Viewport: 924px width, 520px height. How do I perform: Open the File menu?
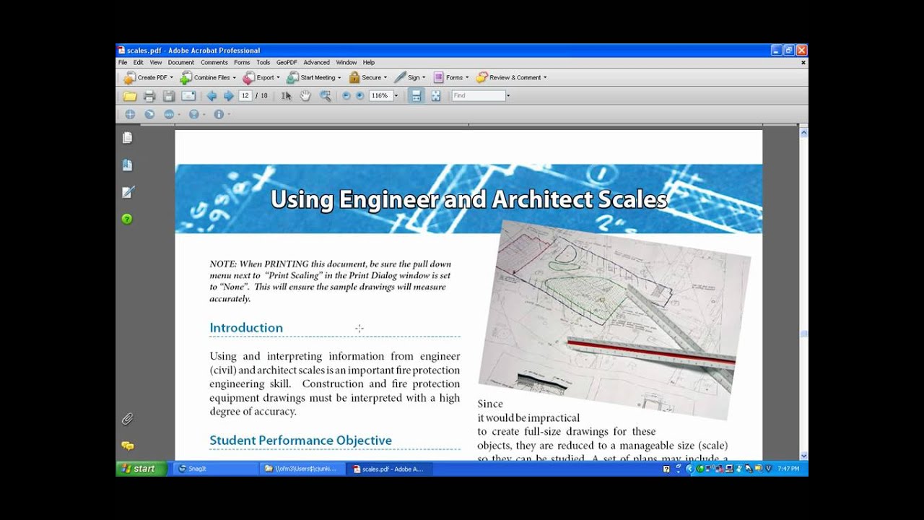pos(123,63)
